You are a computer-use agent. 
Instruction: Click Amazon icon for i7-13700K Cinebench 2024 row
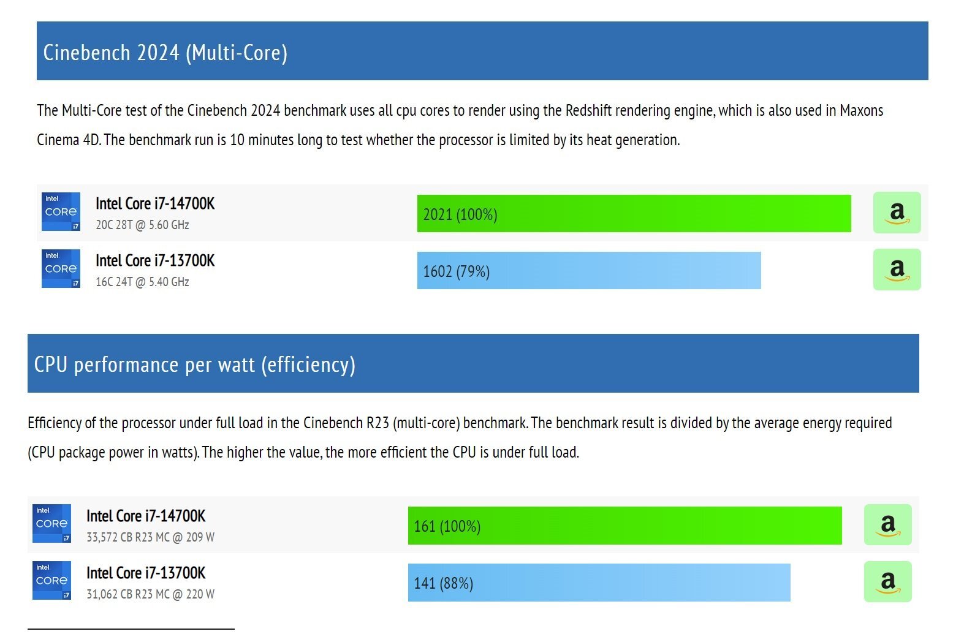[897, 270]
